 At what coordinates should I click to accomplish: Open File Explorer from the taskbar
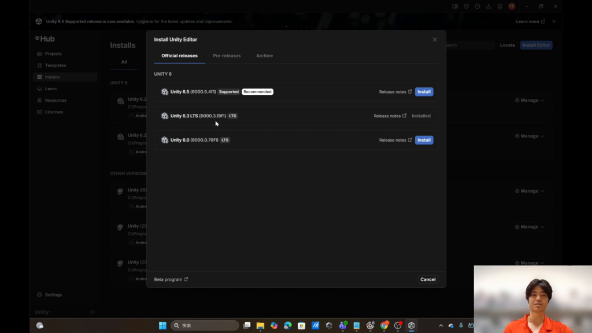[260, 325]
